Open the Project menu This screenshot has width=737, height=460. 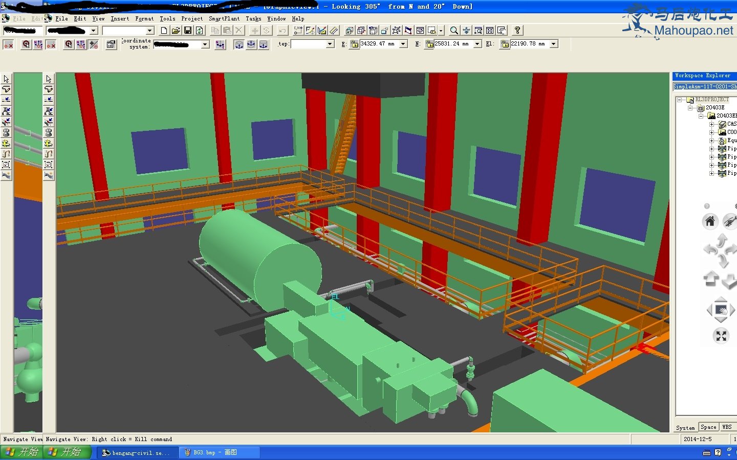192,18
